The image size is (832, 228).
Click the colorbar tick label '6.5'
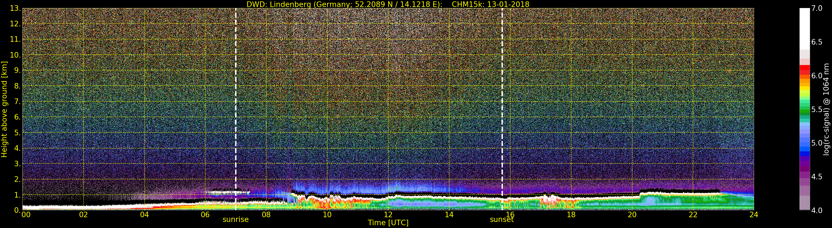coord(817,42)
